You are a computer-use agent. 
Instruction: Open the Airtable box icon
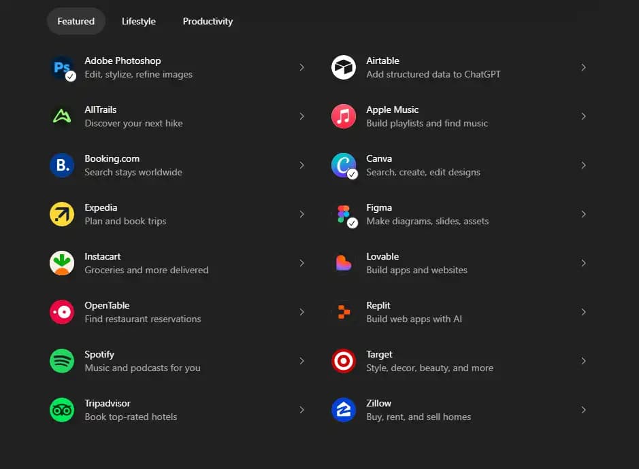[344, 67]
